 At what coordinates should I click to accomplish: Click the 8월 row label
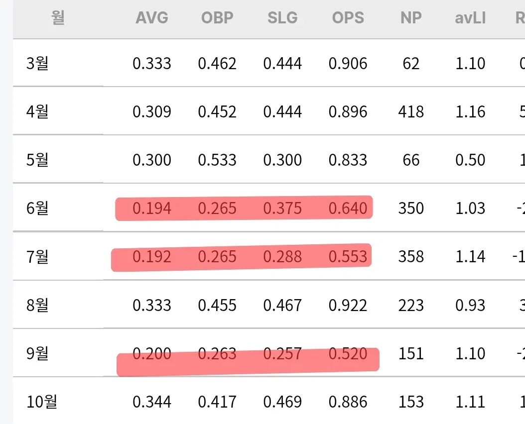click(37, 305)
